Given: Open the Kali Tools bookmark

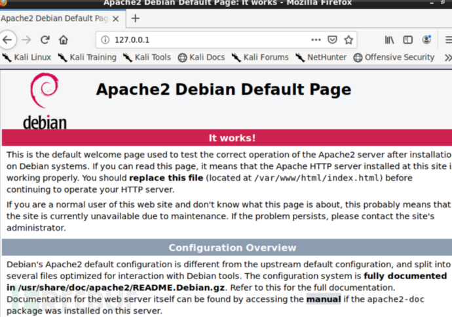Looking at the screenshot, I should 147,58.
